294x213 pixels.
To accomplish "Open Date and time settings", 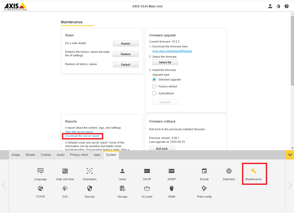I will tap(65, 171).
